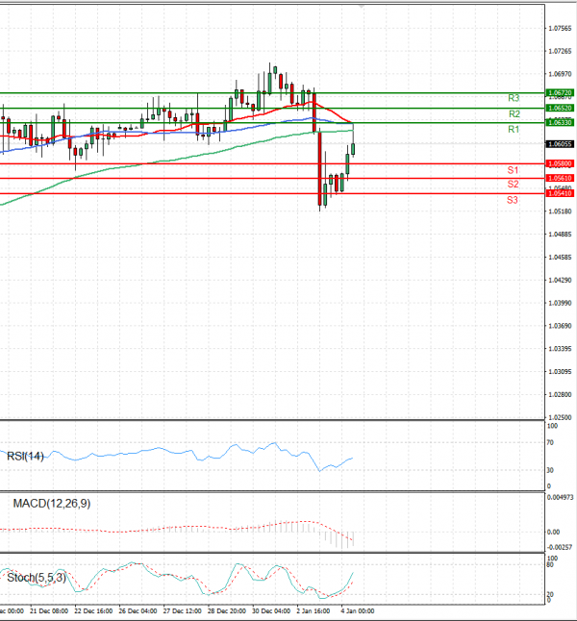This screenshot has height=621, width=577.
Task: Select the black 1.06055 current price tag
Action: (x=560, y=144)
